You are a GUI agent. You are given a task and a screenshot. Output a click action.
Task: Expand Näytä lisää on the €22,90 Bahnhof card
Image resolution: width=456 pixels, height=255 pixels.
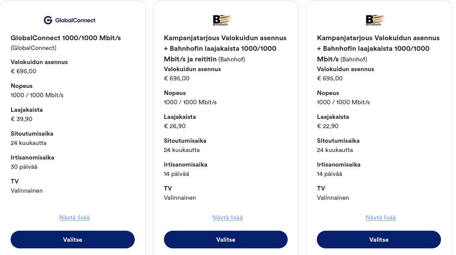(x=380, y=217)
